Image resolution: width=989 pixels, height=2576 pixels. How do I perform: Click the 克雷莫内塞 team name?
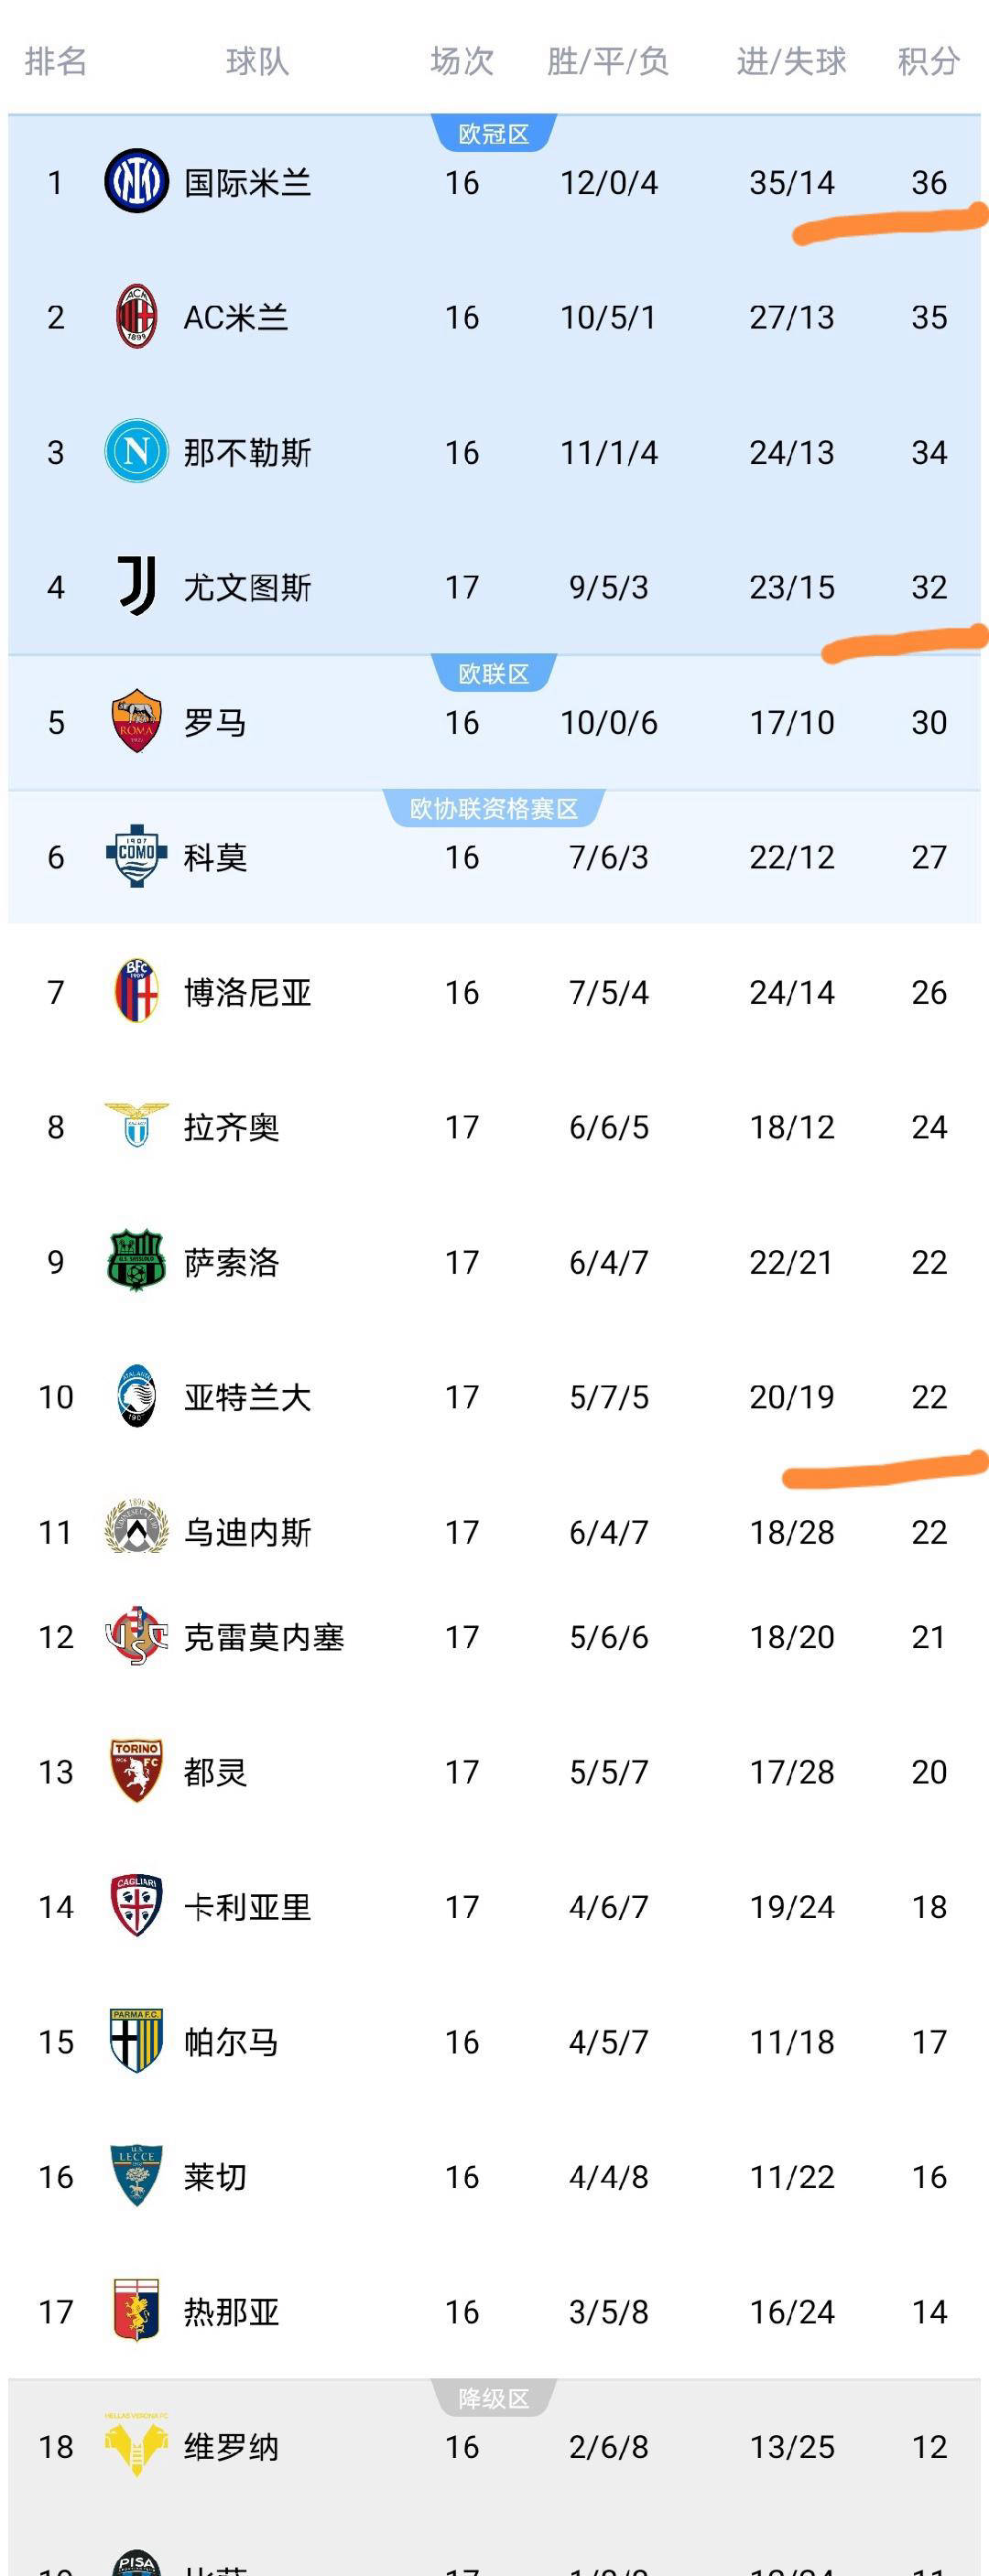[263, 1637]
